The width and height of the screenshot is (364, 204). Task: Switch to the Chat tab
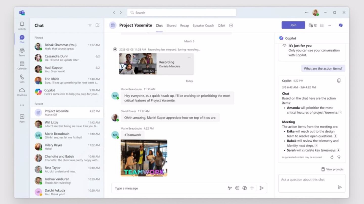159,26
